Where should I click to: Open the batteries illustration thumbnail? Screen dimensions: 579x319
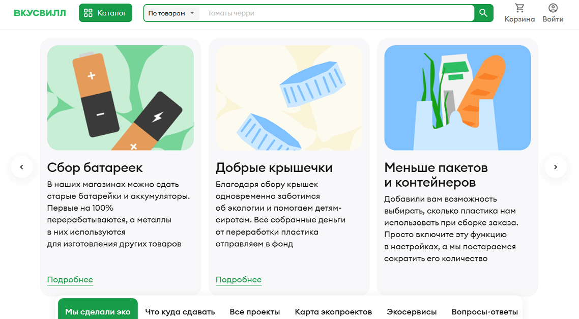[x=121, y=98]
